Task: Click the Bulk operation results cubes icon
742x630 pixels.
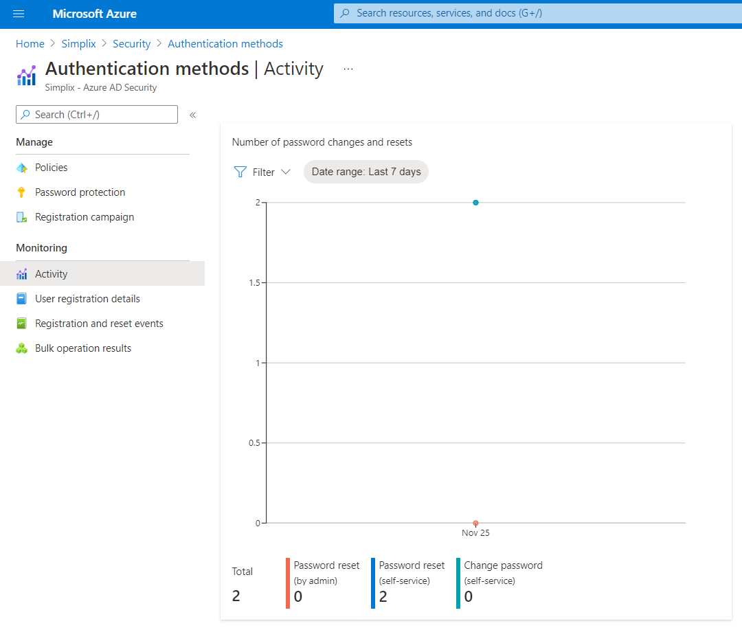Action: coord(22,348)
